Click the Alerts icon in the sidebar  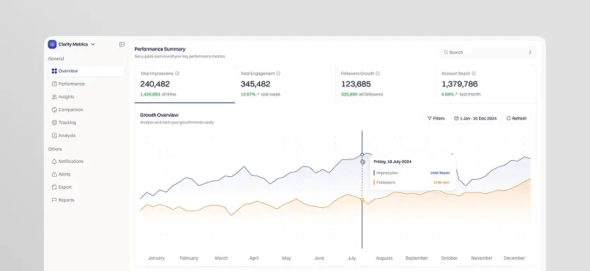tap(54, 174)
